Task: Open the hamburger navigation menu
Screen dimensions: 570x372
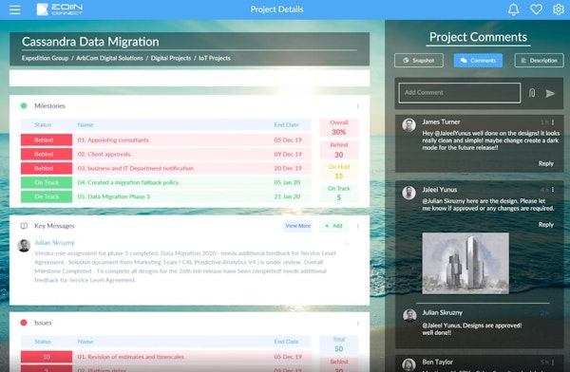Action: pos(15,9)
